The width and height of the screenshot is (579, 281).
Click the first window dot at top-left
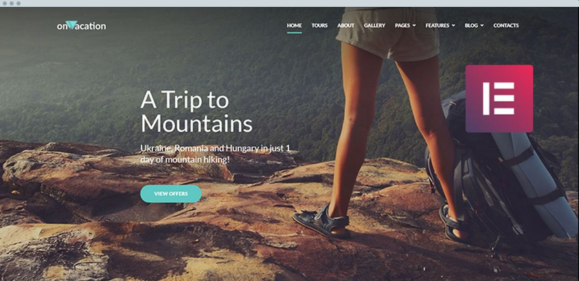click(x=5, y=3)
